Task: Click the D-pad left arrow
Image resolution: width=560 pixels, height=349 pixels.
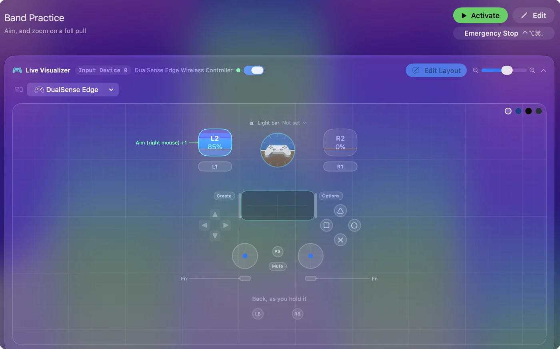Action: (x=204, y=225)
